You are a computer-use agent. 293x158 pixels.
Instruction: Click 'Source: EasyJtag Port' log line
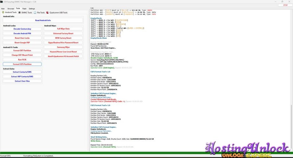tap(107, 60)
